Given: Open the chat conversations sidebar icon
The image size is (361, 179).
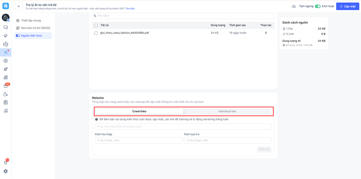Looking at the screenshot, I should coord(6,27).
